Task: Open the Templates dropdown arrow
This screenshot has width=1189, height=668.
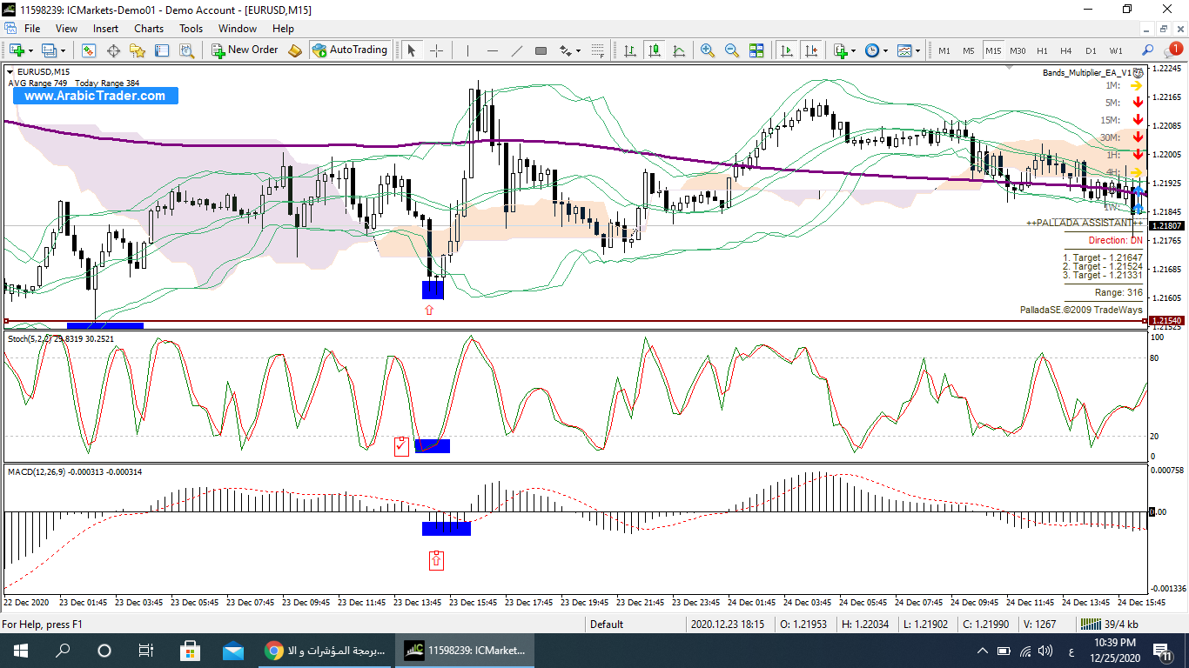Action: (x=917, y=50)
